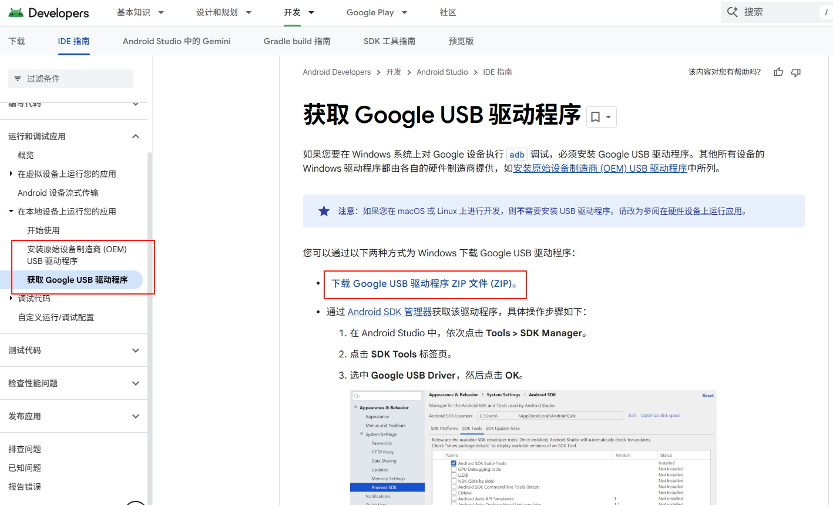Image resolution: width=833 pixels, height=505 pixels.
Task: Click the 过滤条件 filter input
Action: click(x=70, y=78)
